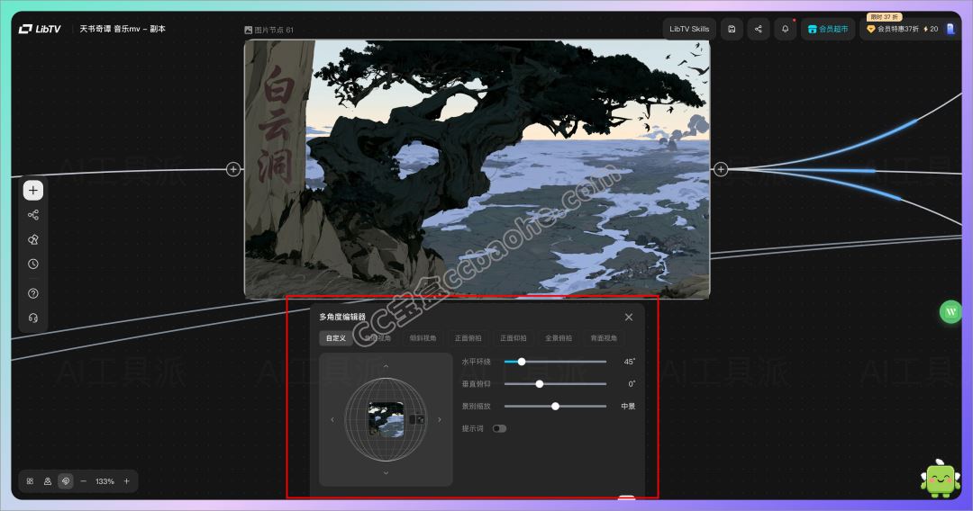The width and height of the screenshot is (973, 511).
Task: Click the 中景 shot size value
Action: pos(628,407)
